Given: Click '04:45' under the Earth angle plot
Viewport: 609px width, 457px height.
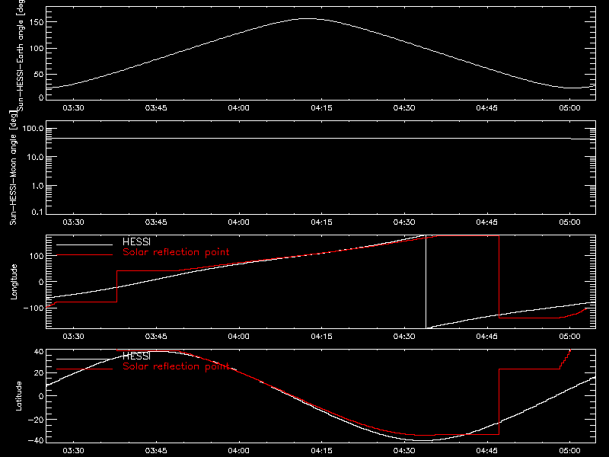Looking at the screenshot, I should (487, 108).
